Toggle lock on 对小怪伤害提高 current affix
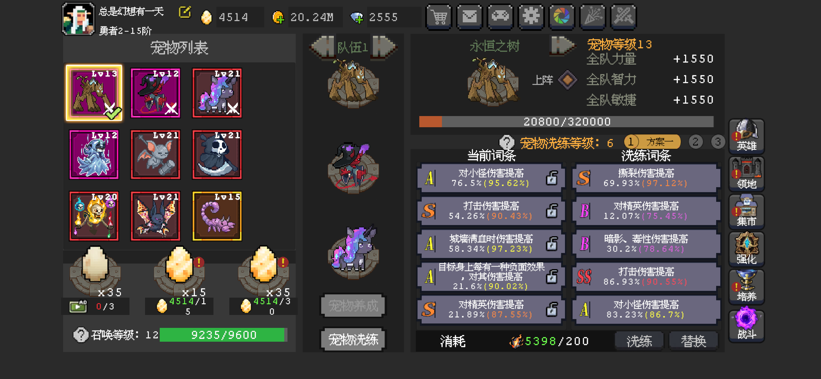The width and height of the screenshot is (821, 379). 552,178
